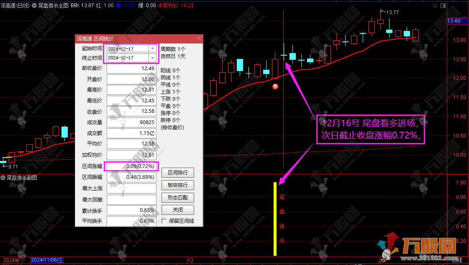Screen dimensions: 469x265
Task: Click the 起始时间 date field 2024-12-17
Action: pos(128,49)
